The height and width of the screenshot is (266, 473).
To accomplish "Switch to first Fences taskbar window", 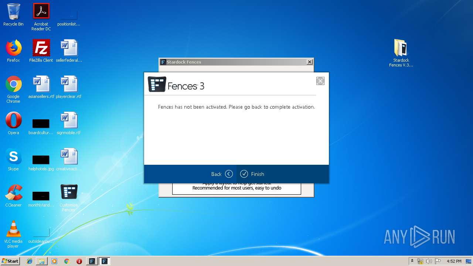I will pos(92,261).
